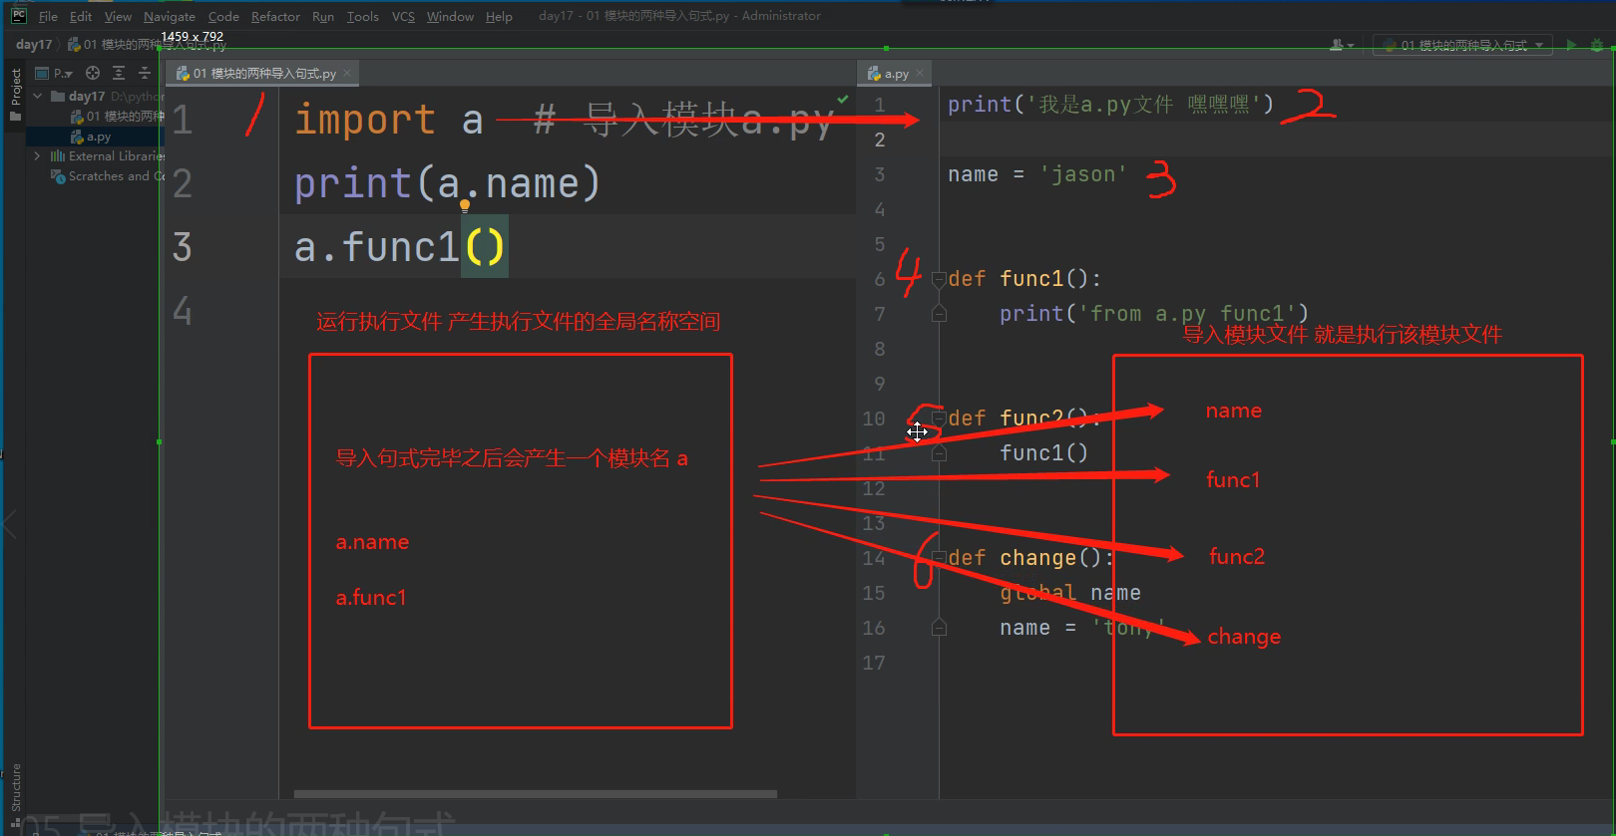Click the print('from a.py func1') line
Screen dimensions: 1616x836
coord(1154,314)
